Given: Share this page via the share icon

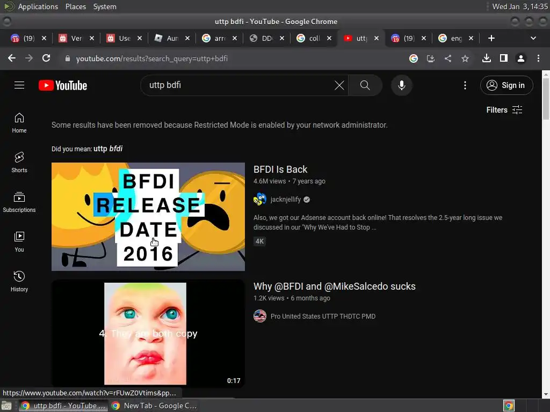Looking at the screenshot, I should 448,58.
